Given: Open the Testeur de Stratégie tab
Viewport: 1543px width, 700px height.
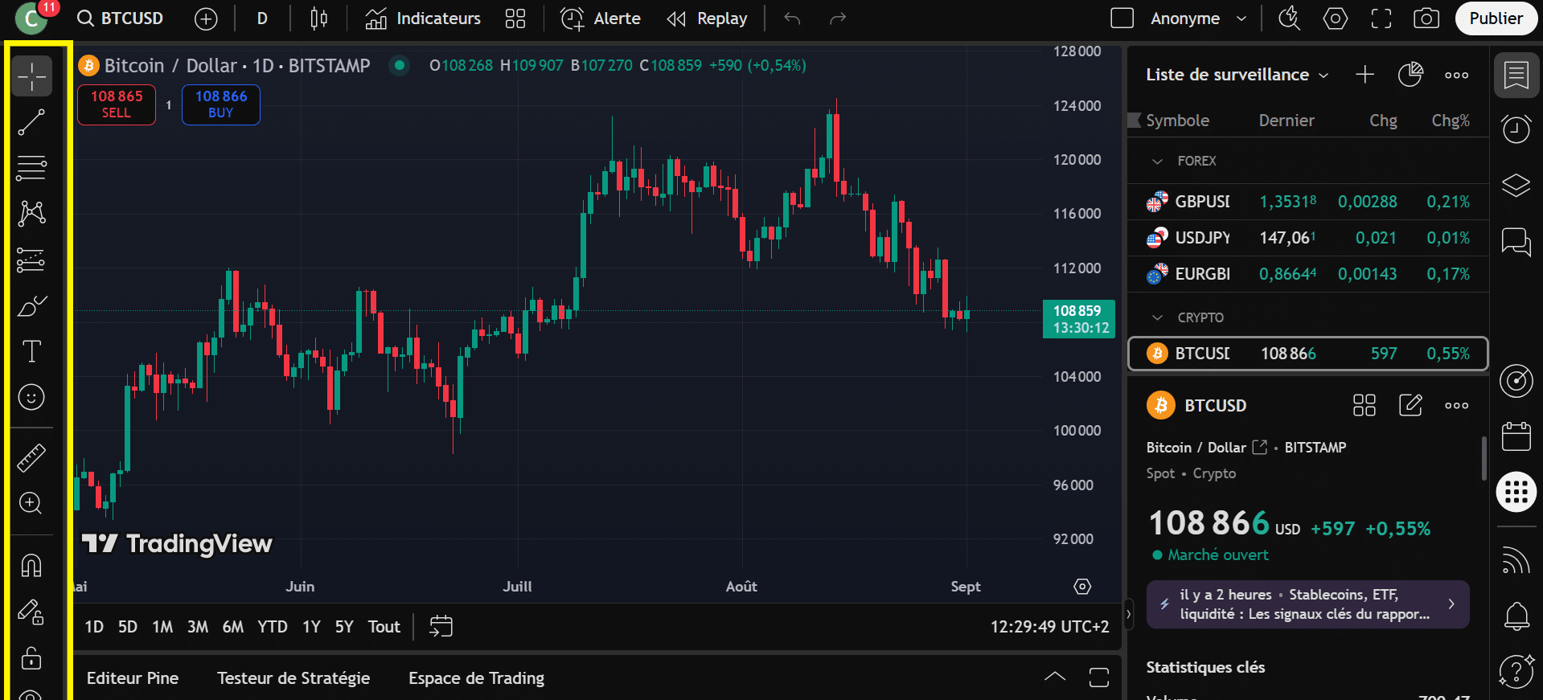Looking at the screenshot, I should pyautogui.click(x=293, y=678).
